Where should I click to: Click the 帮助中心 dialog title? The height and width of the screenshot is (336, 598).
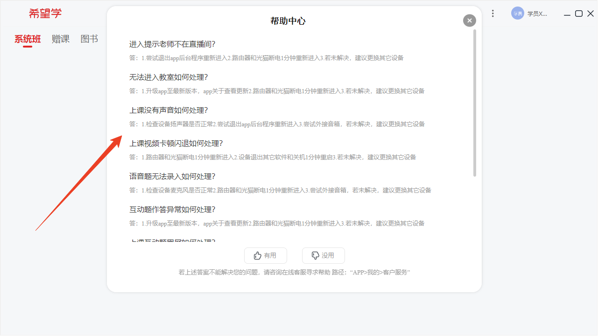[x=288, y=21]
